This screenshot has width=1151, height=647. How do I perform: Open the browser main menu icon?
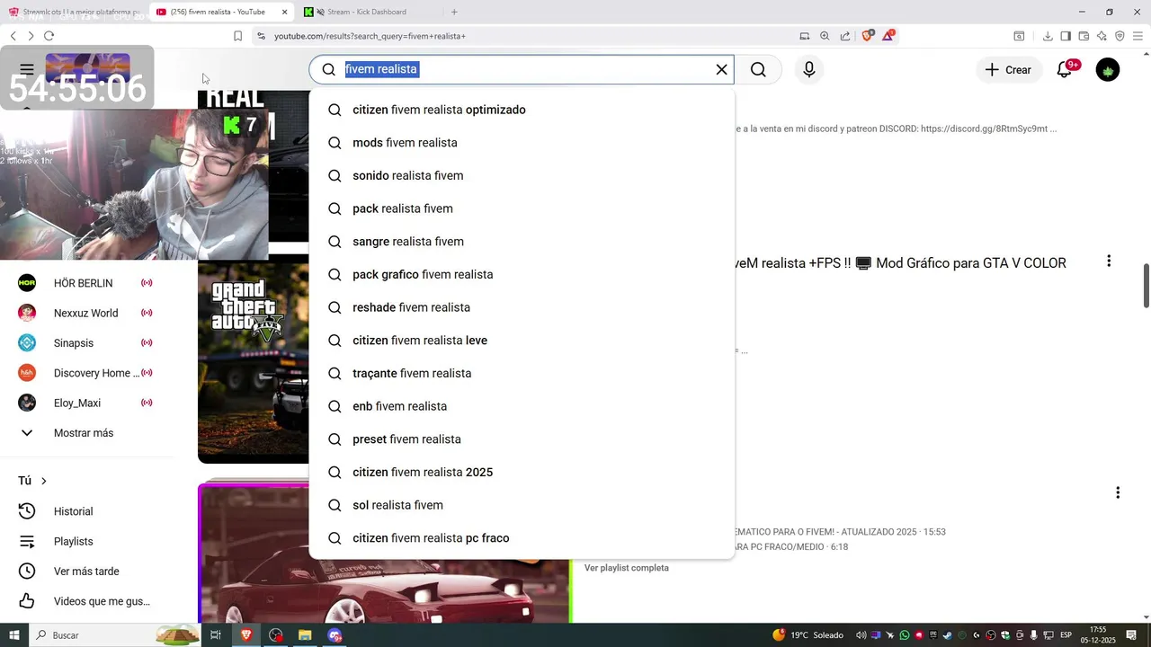(x=1138, y=36)
